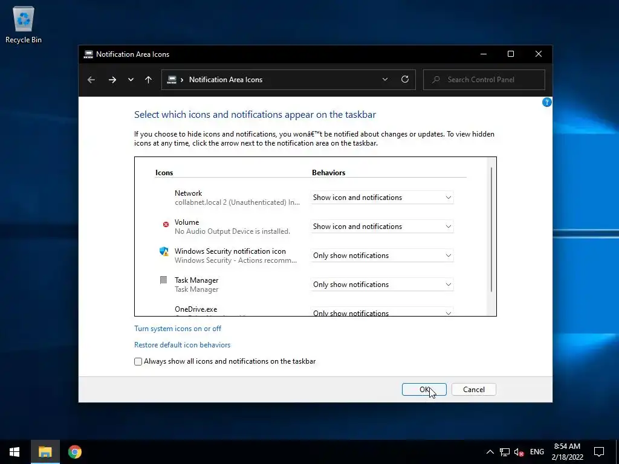Check Always show all icons and notifications
619x464 pixels.
coord(138,361)
